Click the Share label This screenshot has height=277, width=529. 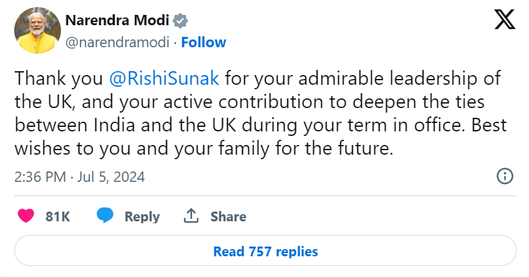(x=228, y=217)
